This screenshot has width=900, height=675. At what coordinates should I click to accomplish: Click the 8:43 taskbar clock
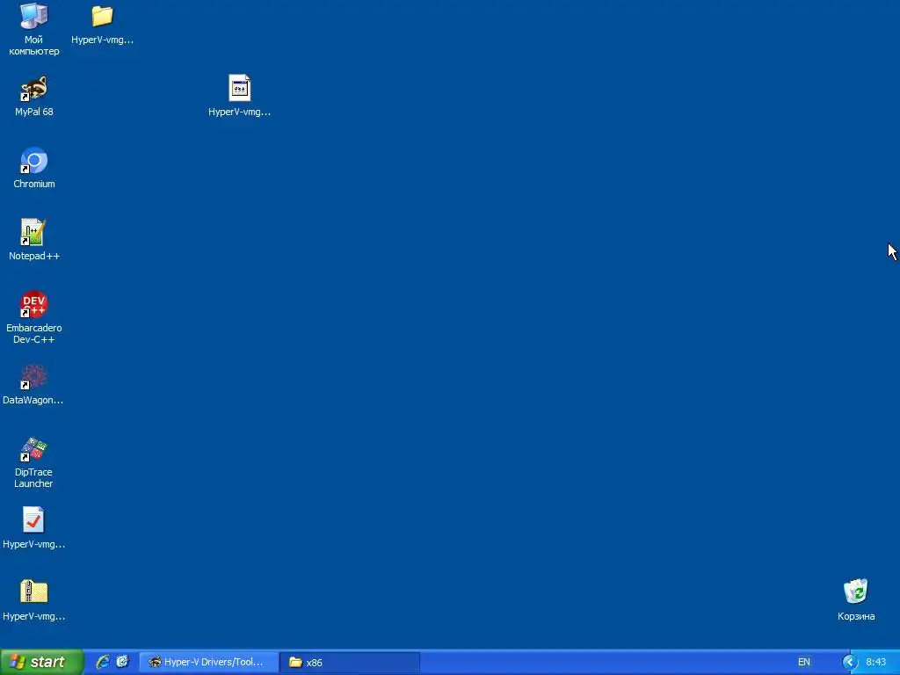coord(876,663)
